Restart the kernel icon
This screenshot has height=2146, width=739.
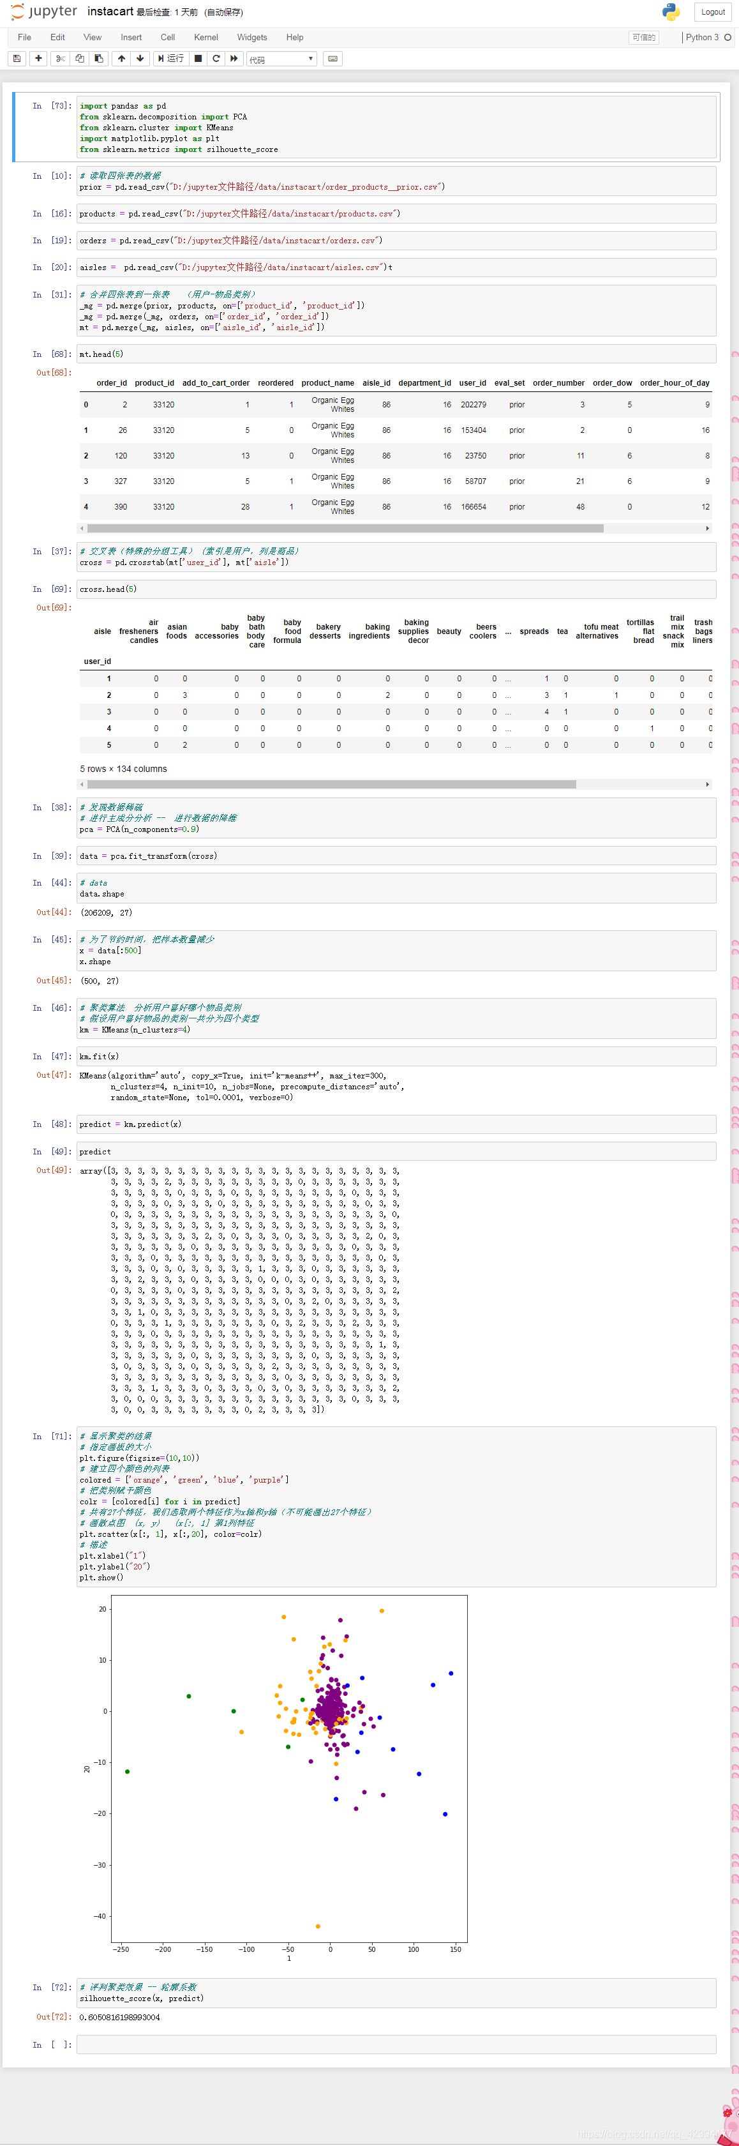216,58
